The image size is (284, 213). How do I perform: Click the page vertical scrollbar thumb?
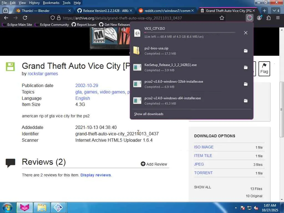(282, 109)
